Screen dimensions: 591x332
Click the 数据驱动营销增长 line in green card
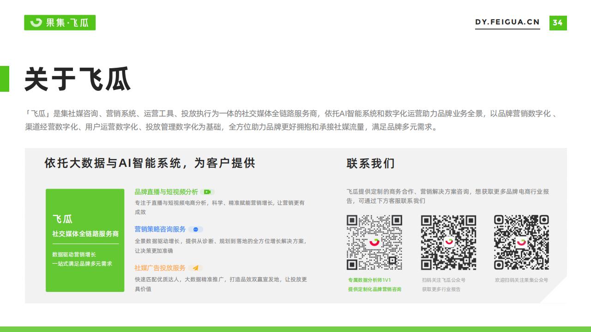point(74,255)
